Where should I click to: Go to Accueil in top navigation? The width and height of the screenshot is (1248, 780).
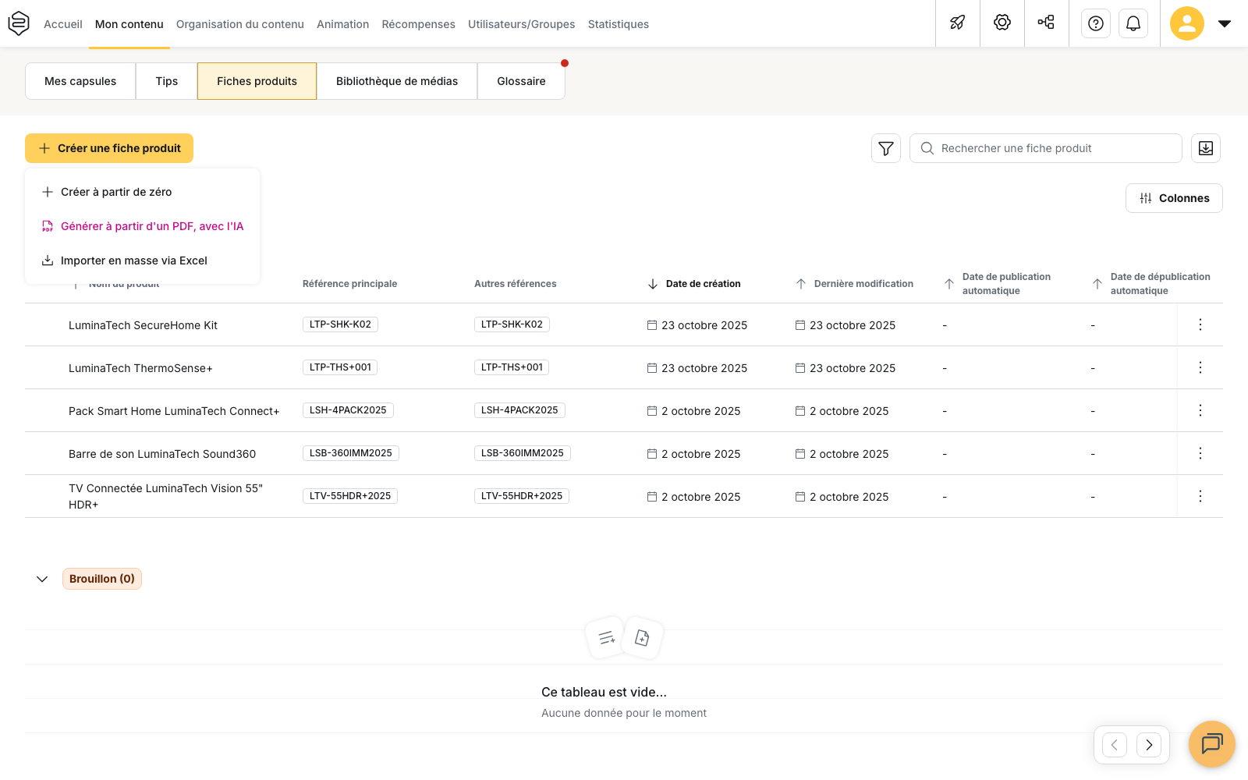(x=63, y=24)
